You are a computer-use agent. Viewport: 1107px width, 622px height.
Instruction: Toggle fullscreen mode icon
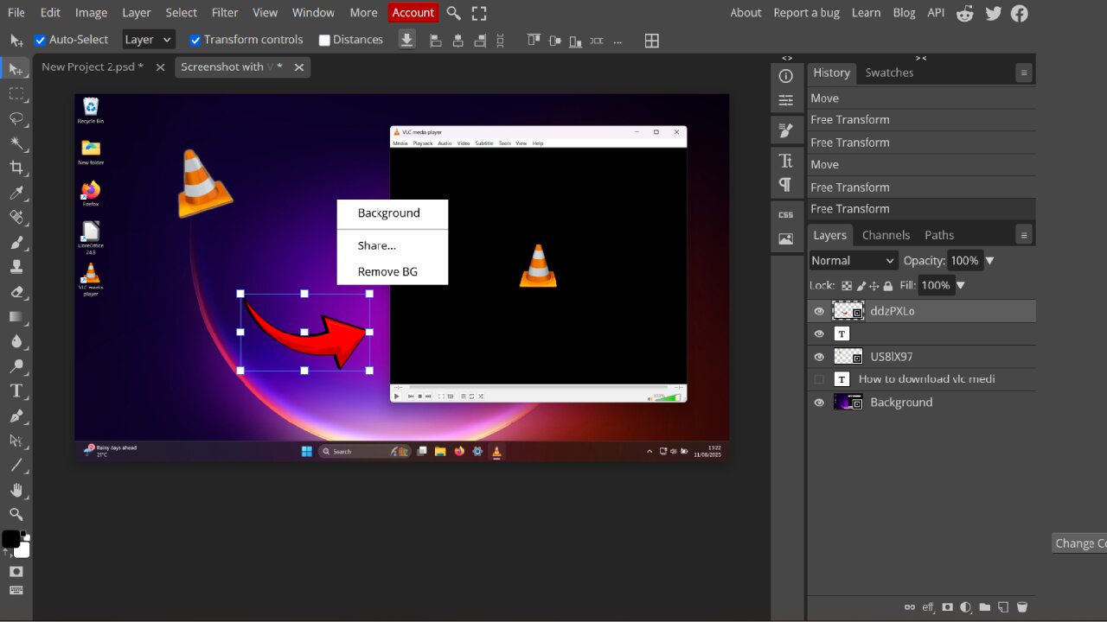[479, 13]
